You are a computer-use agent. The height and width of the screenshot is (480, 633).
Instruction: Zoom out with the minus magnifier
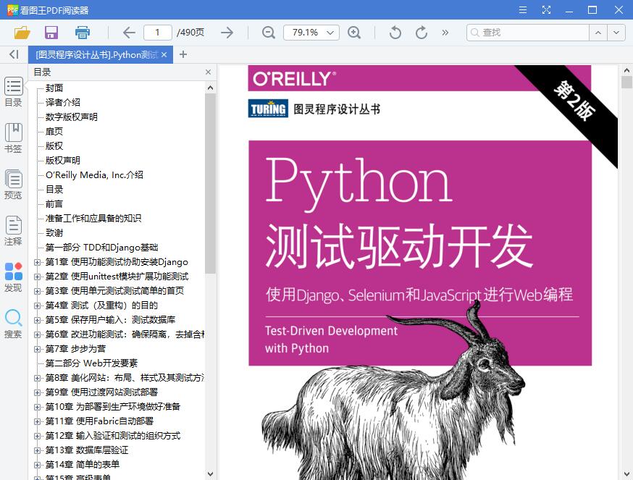(269, 33)
